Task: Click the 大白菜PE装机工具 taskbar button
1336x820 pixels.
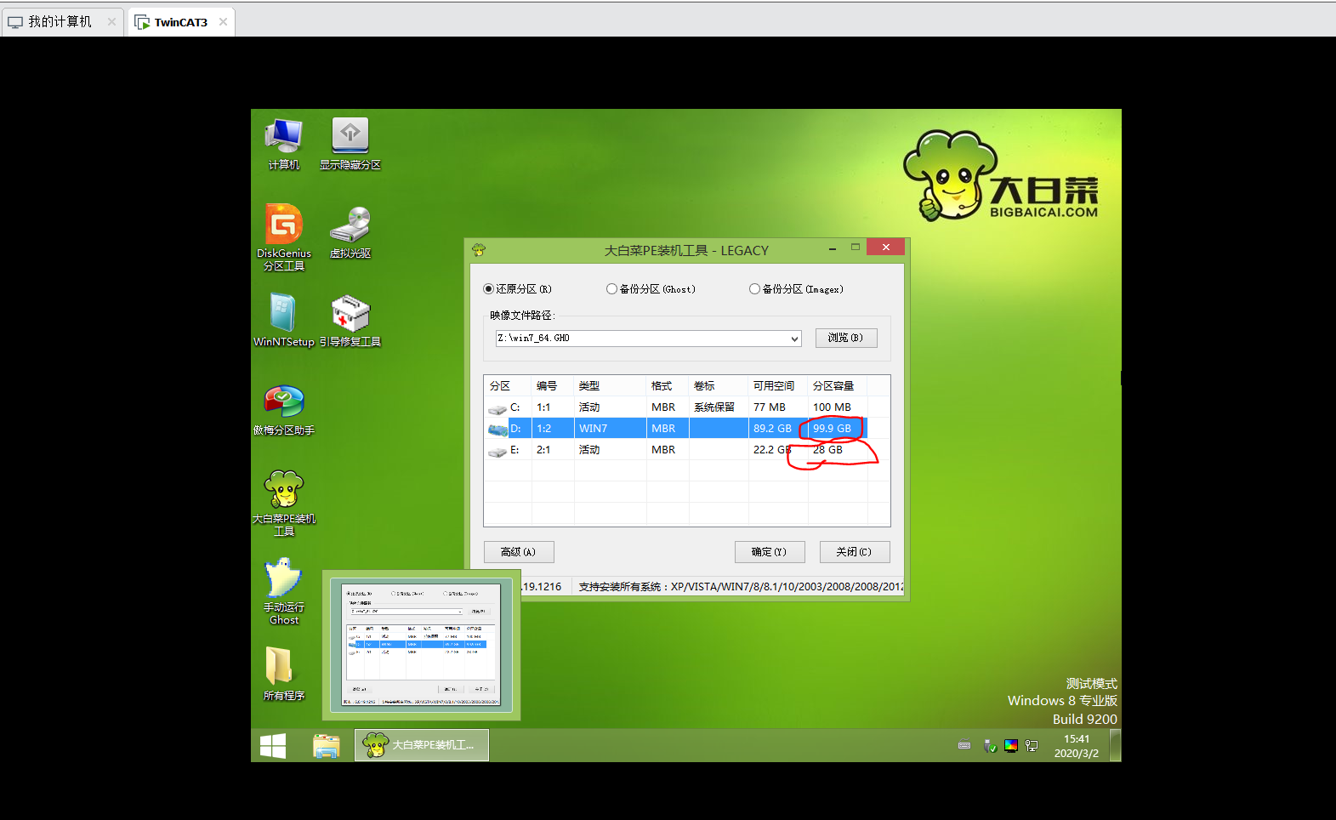Action: tap(422, 745)
